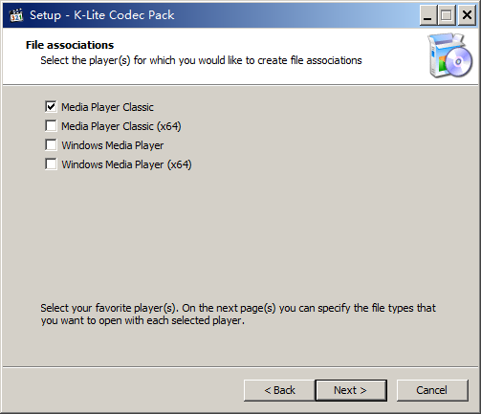Click the 'File associations' heading

(x=70, y=45)
